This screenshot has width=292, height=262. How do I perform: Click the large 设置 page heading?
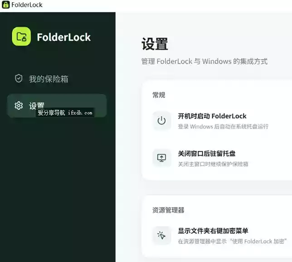tap(155, 44)
